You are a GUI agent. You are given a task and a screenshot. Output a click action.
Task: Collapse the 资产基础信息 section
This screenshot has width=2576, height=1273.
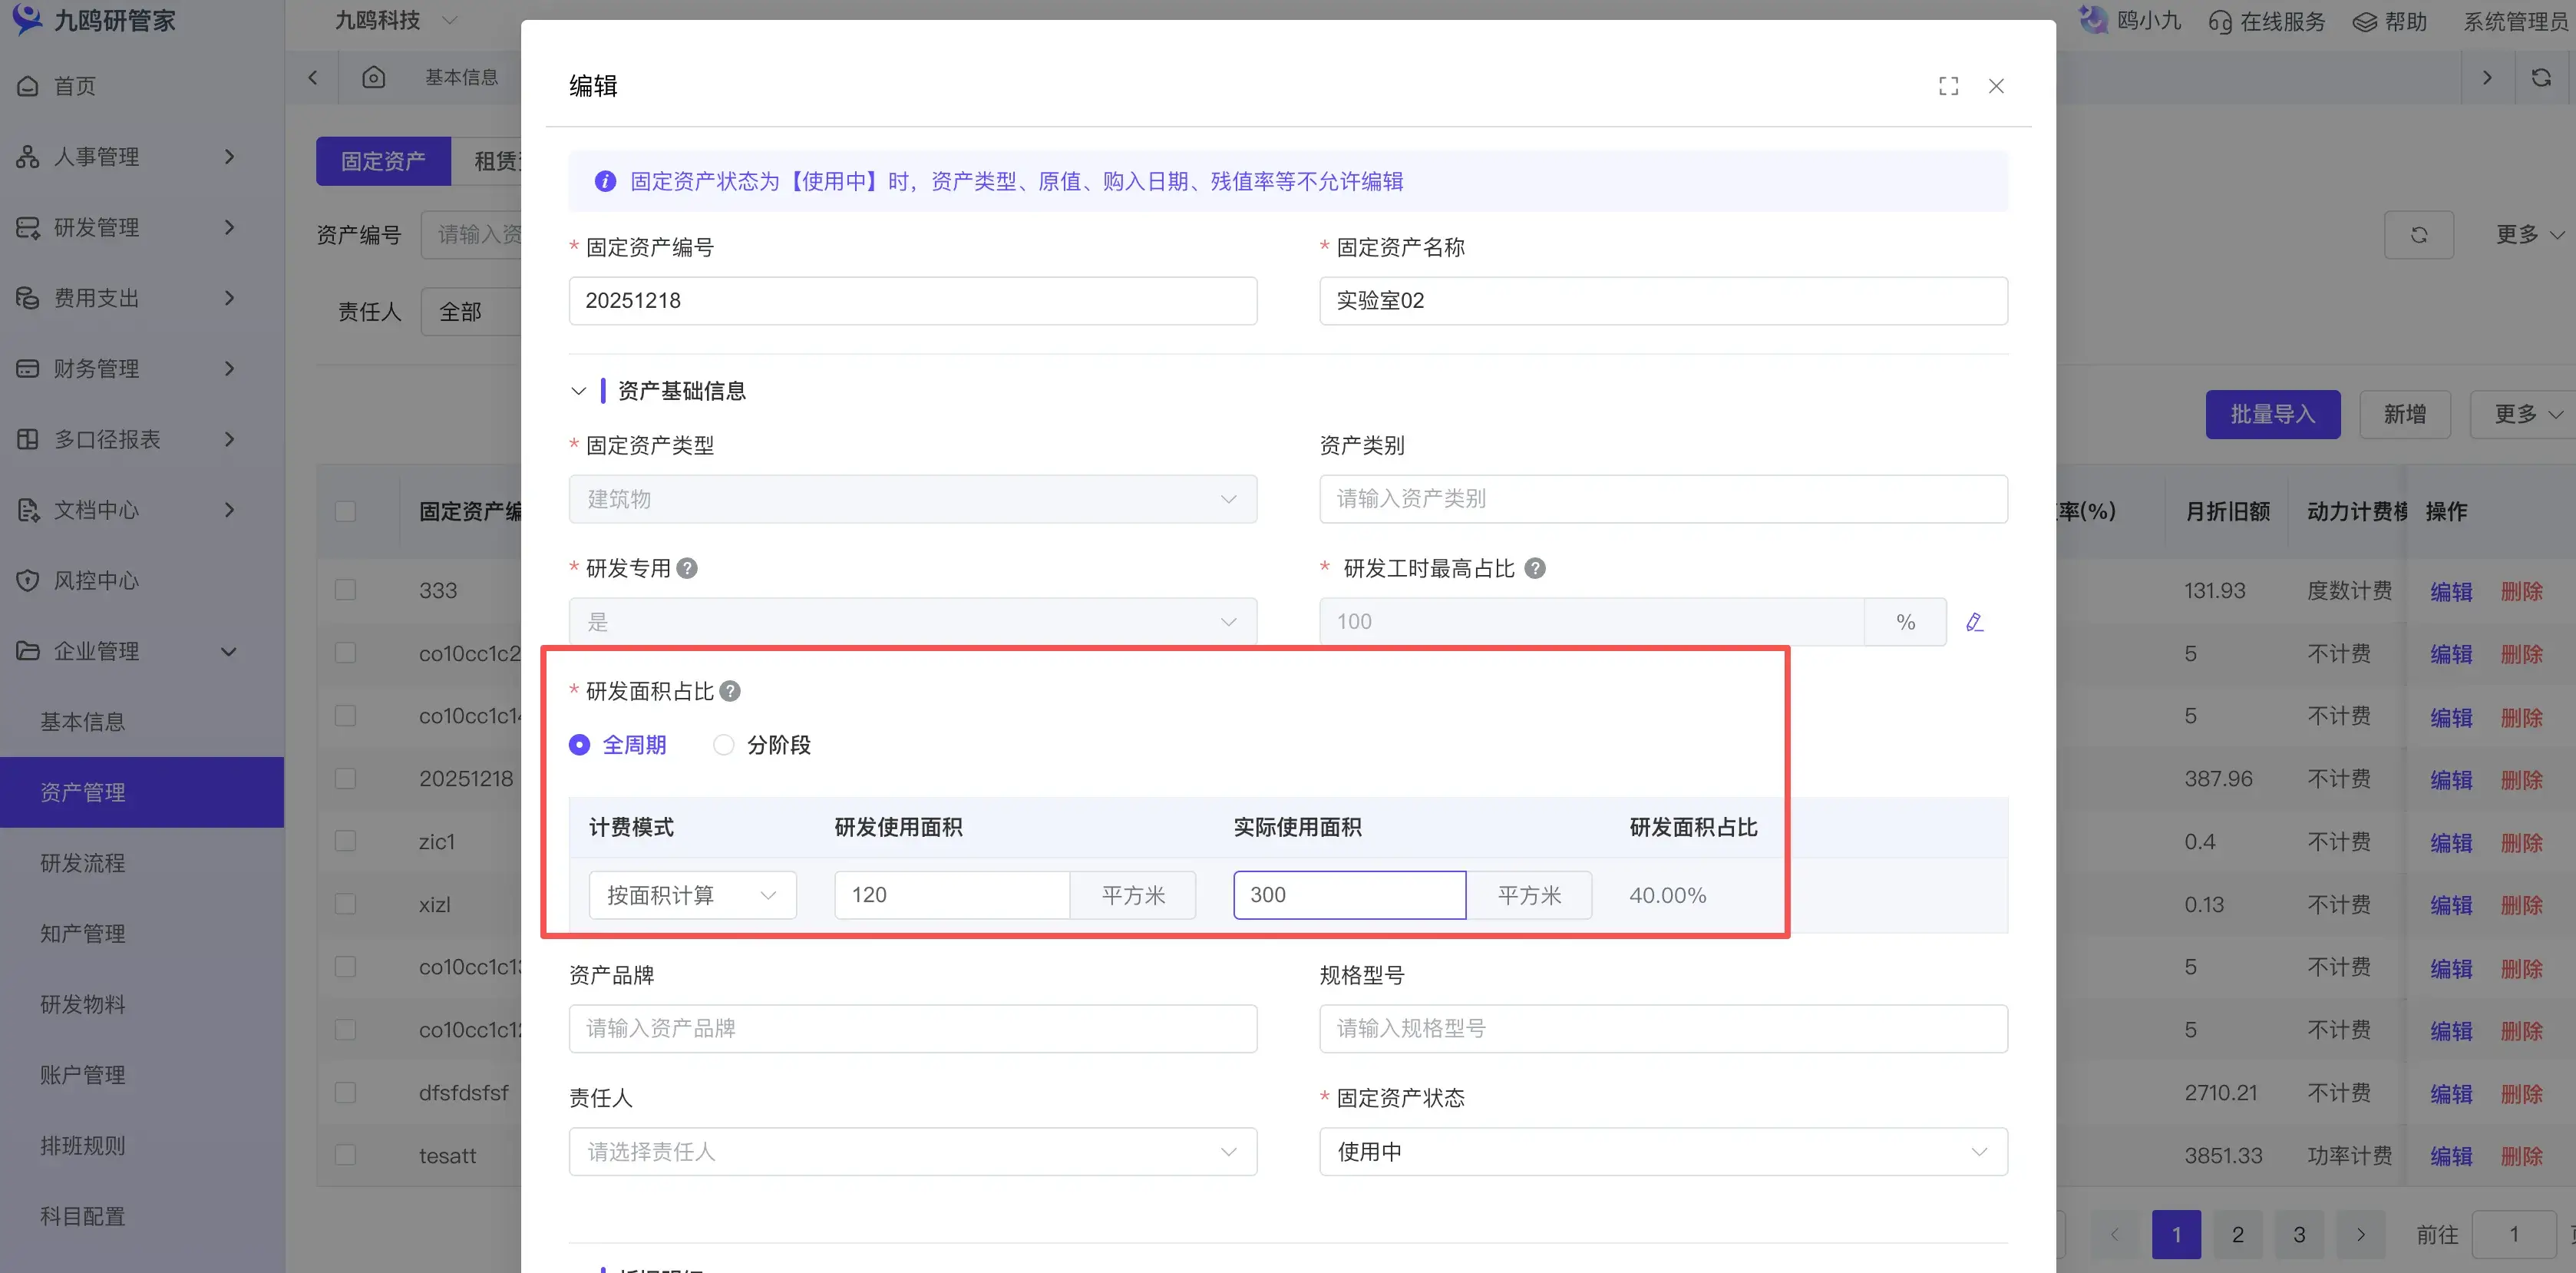(578, 390)
